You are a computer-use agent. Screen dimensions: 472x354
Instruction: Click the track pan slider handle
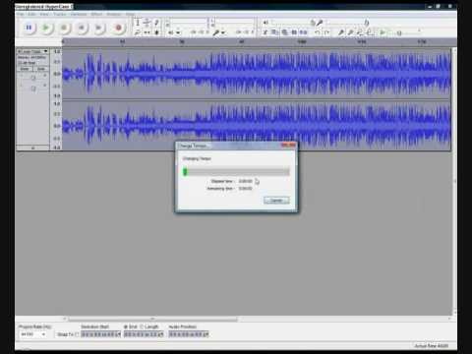(x=33, y=88)
